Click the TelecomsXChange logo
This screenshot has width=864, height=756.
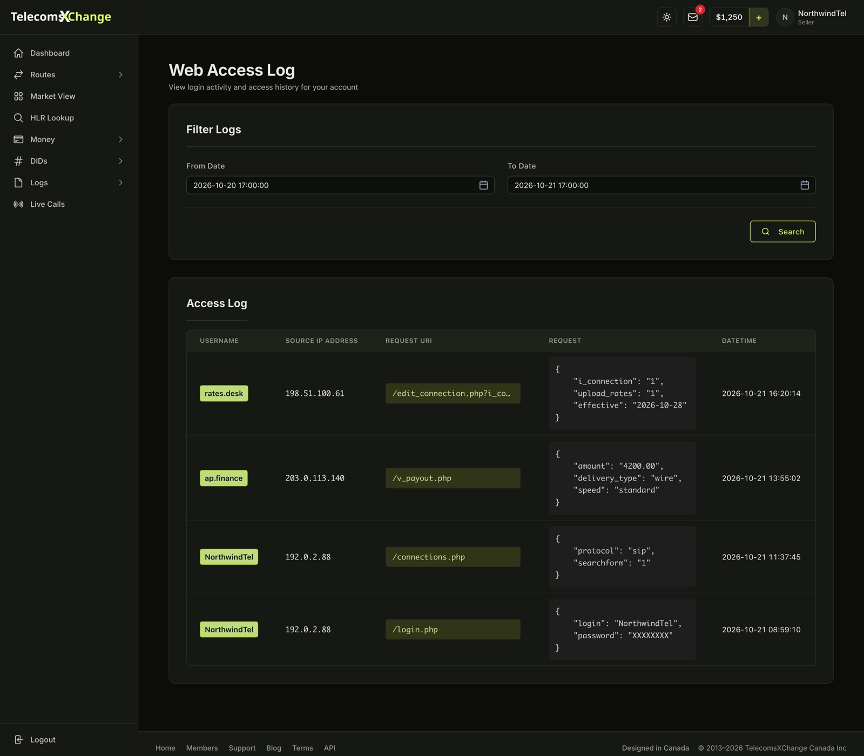click(x=61, y=17)
